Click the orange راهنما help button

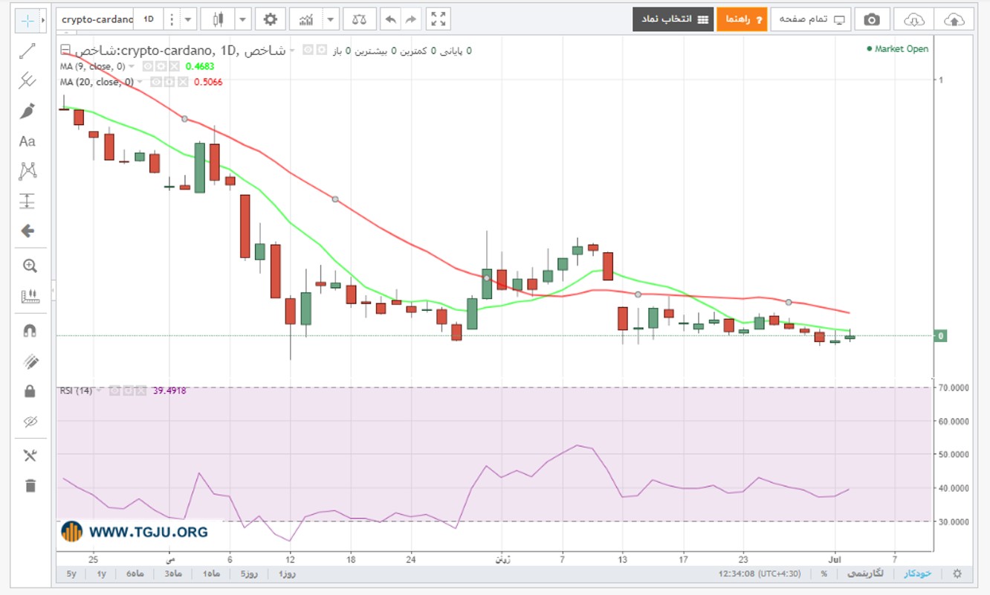coord(742,19)
